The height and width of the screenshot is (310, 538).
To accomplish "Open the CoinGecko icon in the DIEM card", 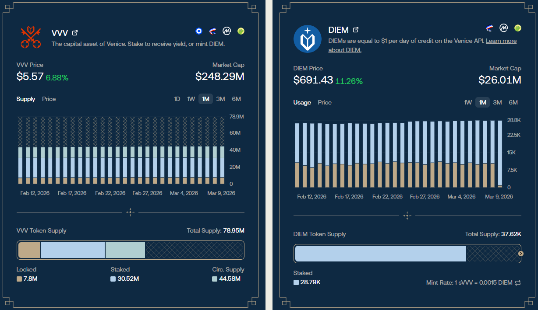I will tap(518, 28).
